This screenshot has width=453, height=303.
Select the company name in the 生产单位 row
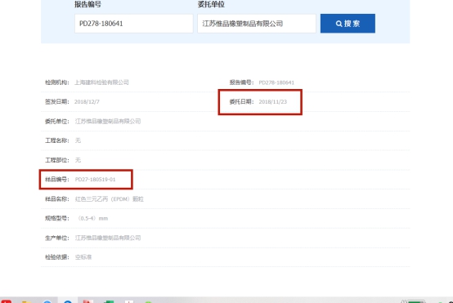(x=108, y=238)
